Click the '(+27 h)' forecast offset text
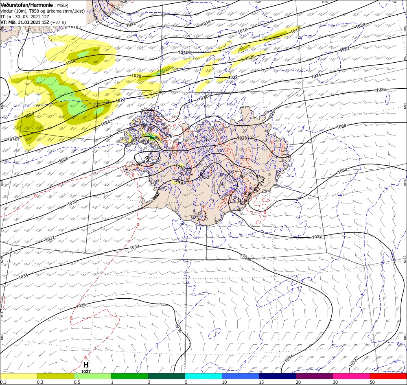This screenshot has height=385, width=407. coord(58,22)
